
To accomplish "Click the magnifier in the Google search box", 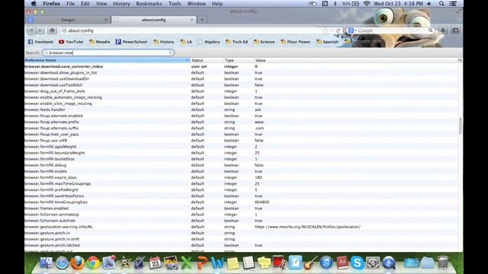I will (x=430, y=30).
